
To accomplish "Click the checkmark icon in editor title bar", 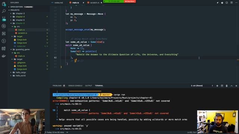I will [x=217, y=3].
